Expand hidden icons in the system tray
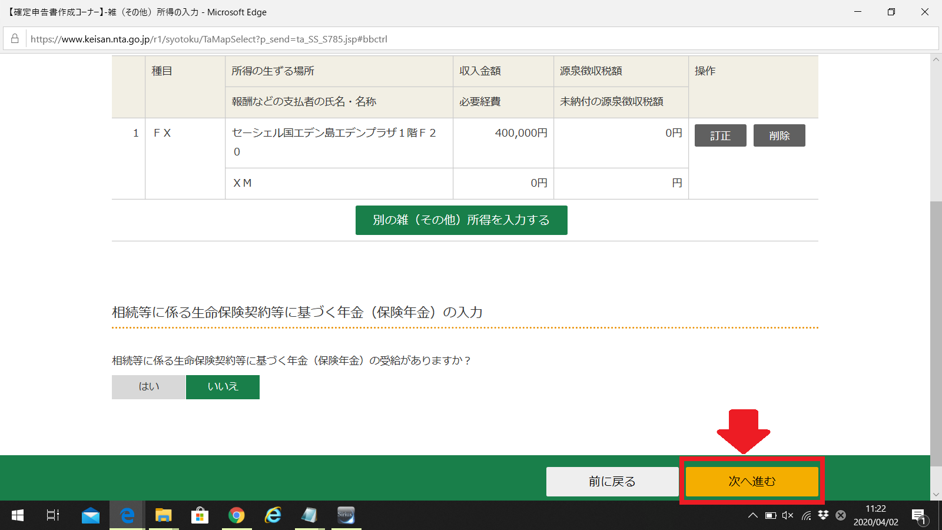The height and width of the screenshot is (530, 942). [x=752, y=515]
